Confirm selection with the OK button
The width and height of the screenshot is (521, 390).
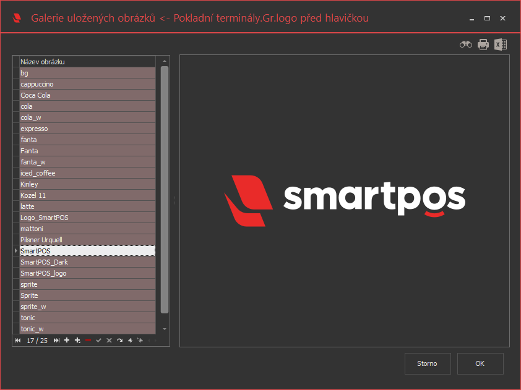point(480,363)
